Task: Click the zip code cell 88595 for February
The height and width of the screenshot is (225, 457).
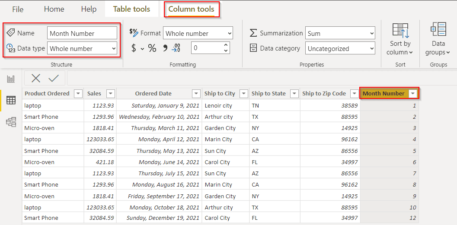Action: coord(330,117)
